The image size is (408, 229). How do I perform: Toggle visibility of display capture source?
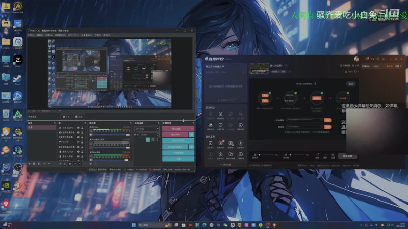(78, 137)
